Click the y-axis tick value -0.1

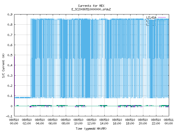pos(9,116)
